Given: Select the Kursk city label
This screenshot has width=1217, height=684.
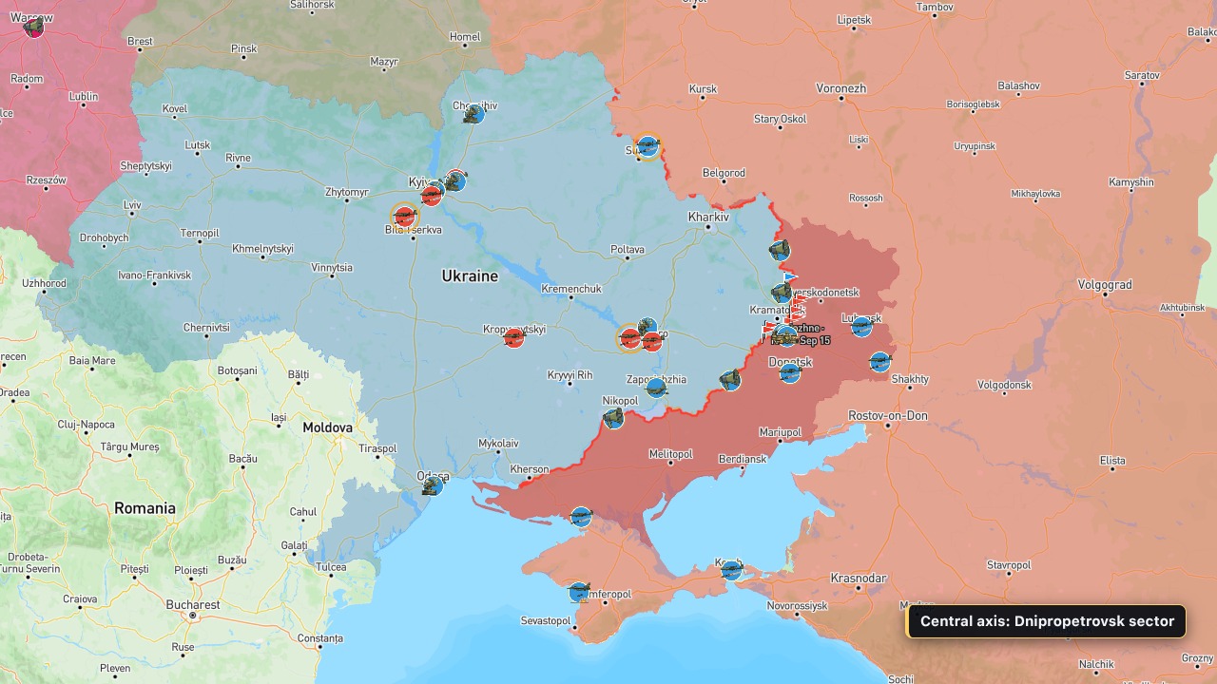Looking at the screenshot, I should tap(703, 89).
